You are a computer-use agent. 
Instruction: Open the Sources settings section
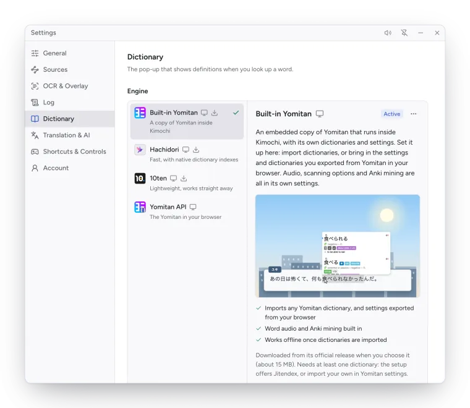point(70,69)
